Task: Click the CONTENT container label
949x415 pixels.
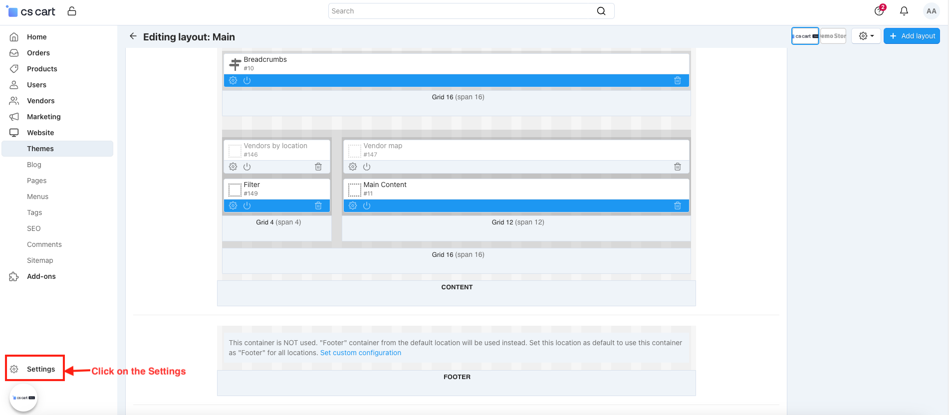Action: coord(457,287)
